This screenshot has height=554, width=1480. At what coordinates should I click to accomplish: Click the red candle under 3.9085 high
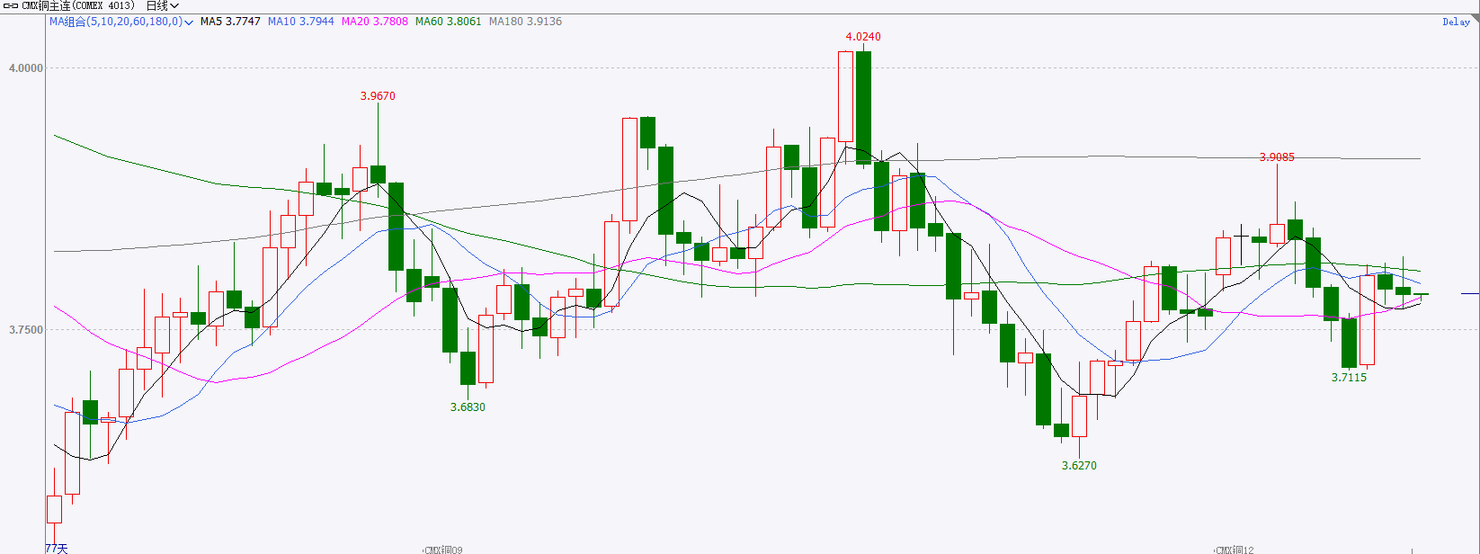(x=1277, y=234)
